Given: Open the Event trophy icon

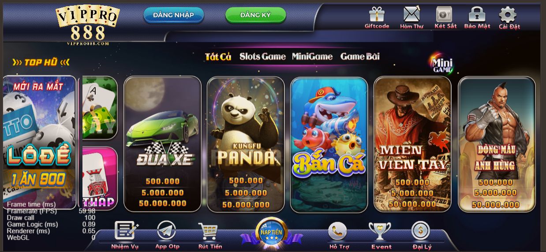Looking at the screenshot, I should point(380,231).
